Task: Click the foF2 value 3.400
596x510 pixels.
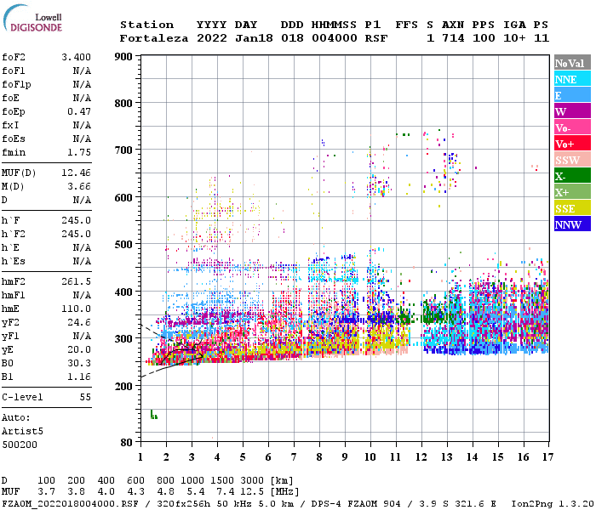Action: click(77, 57)
